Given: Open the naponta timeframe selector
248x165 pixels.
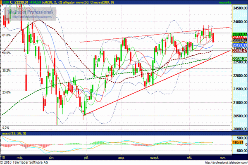Looking at the screenshot, I should click(x=225, y=2).
